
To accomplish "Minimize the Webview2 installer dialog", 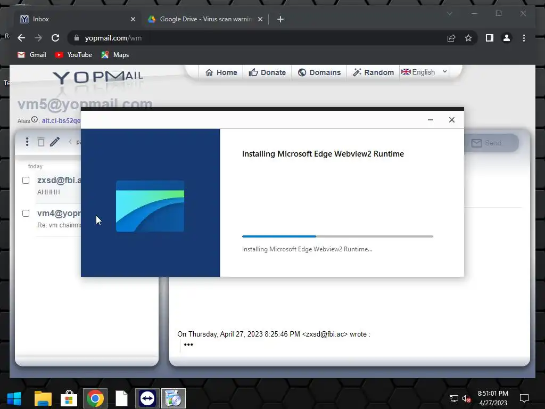I will [x=430, y=120].
